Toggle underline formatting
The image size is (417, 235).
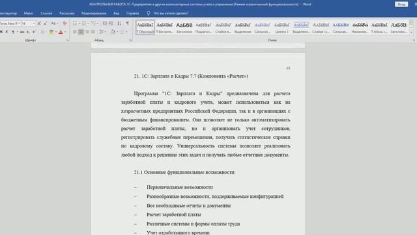12,32
